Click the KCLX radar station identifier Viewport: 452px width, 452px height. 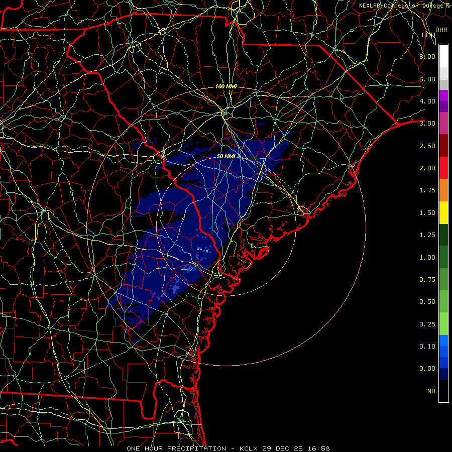click(249, 448)
